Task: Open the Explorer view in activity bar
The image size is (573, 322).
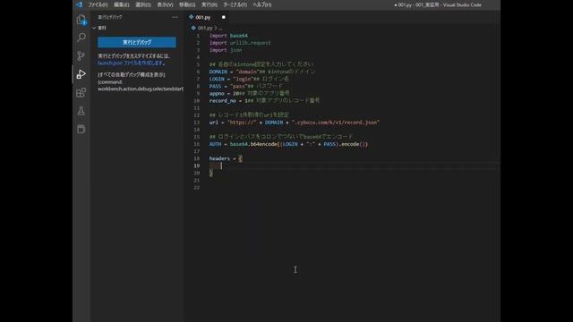Action: (81, 20)
